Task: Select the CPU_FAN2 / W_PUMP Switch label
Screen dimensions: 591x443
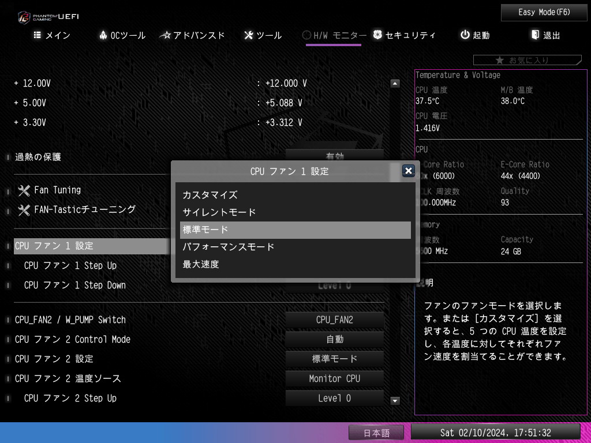Action: (x=70, y=320)
